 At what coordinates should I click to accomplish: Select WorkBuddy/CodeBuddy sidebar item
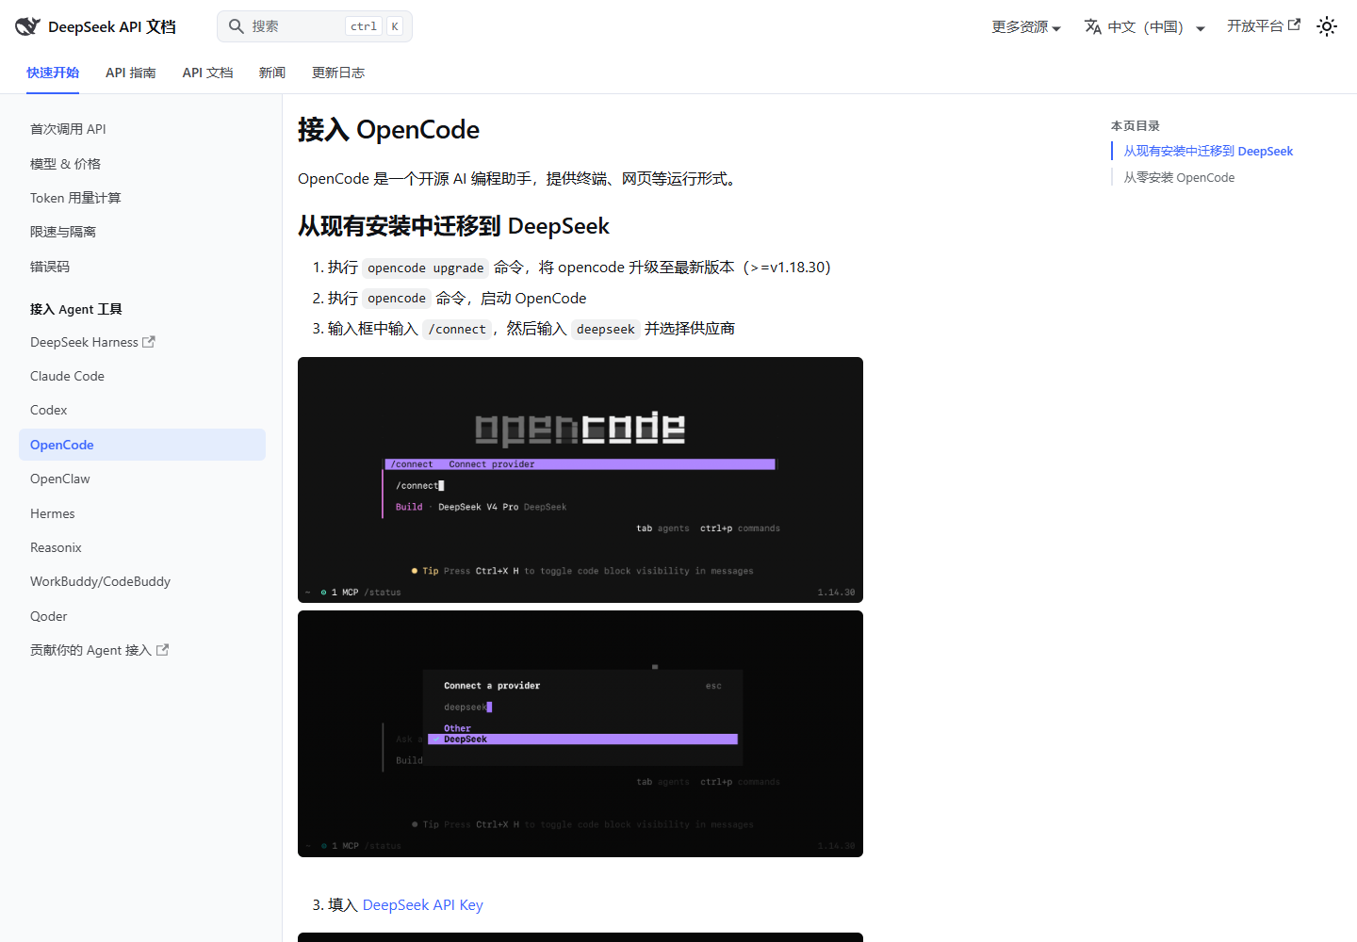point(142,581)
